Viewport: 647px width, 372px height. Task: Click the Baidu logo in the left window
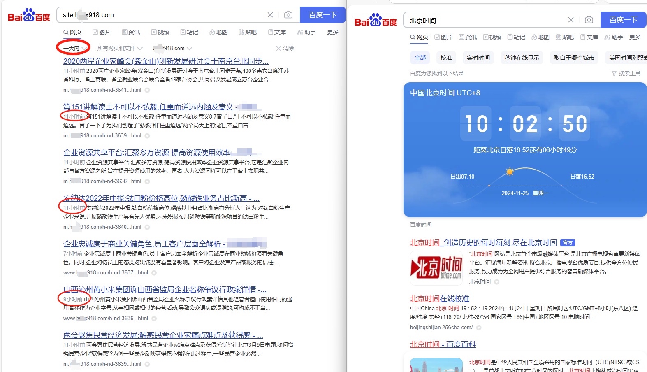29,15
